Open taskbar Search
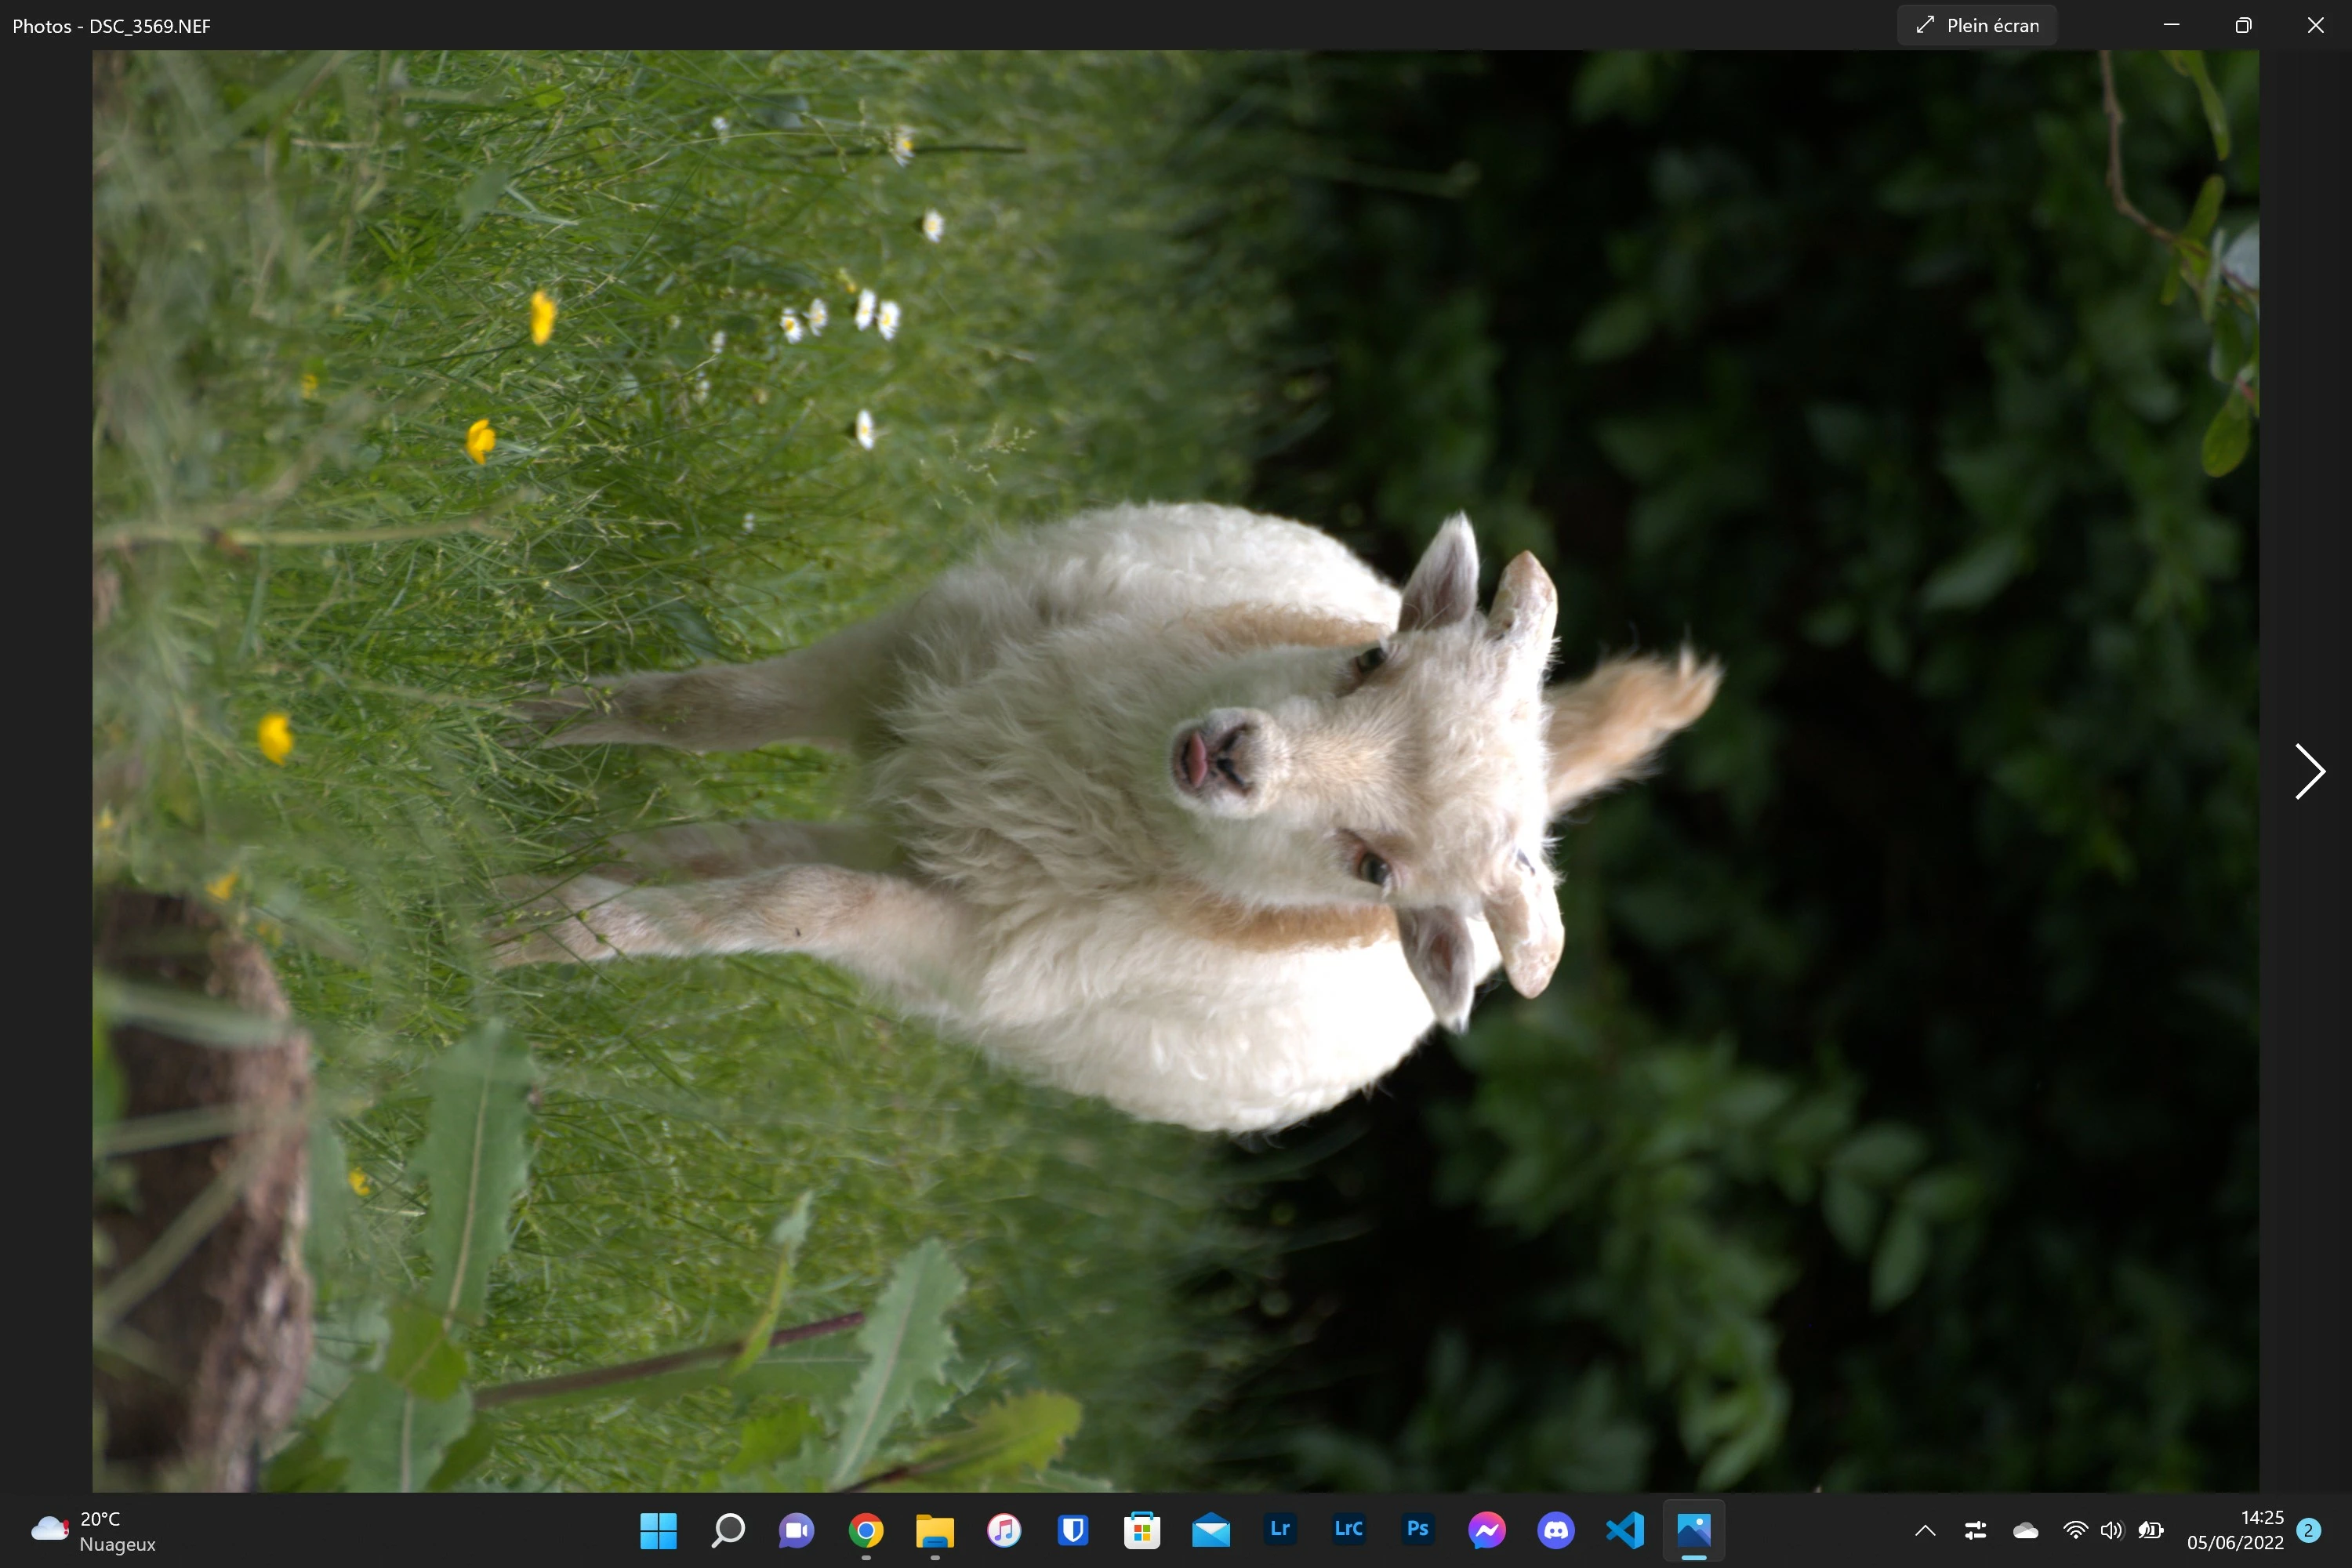 point(728,1530)
